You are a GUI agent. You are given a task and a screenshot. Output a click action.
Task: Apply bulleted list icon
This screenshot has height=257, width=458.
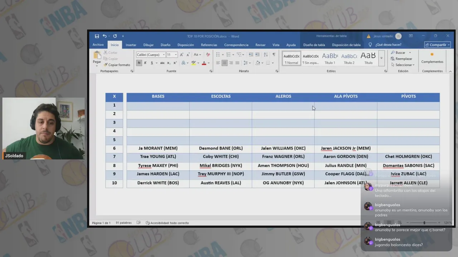click(x=218, y=55)
